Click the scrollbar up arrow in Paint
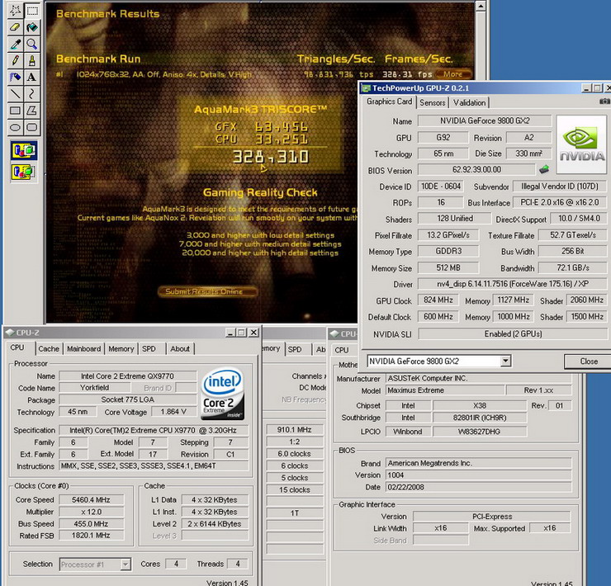This screenshot has width=611, height=586. click(481, 6)
